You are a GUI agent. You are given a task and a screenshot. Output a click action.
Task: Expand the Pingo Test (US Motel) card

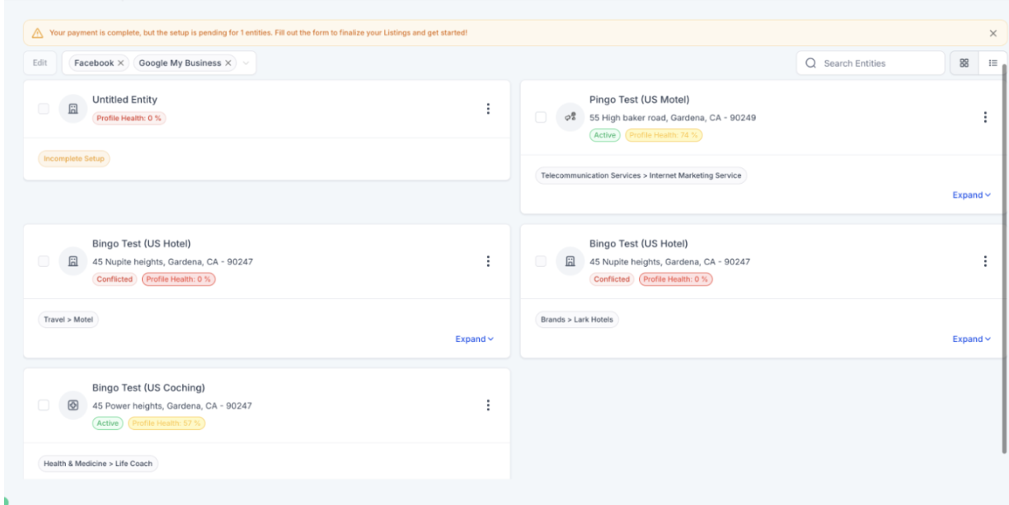tap(971, 195)
